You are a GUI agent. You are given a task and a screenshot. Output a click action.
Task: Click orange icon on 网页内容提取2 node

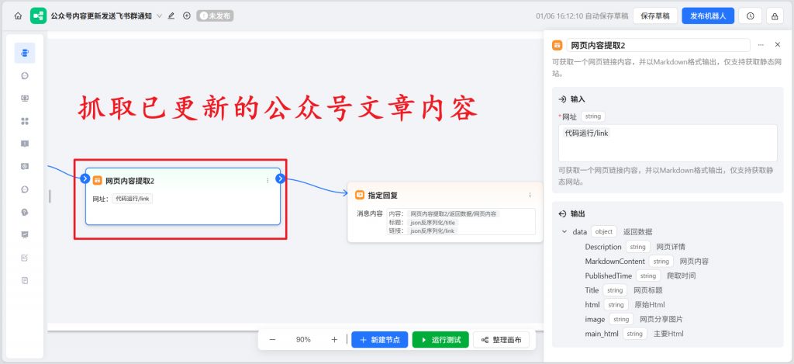(x=97, y=181)
